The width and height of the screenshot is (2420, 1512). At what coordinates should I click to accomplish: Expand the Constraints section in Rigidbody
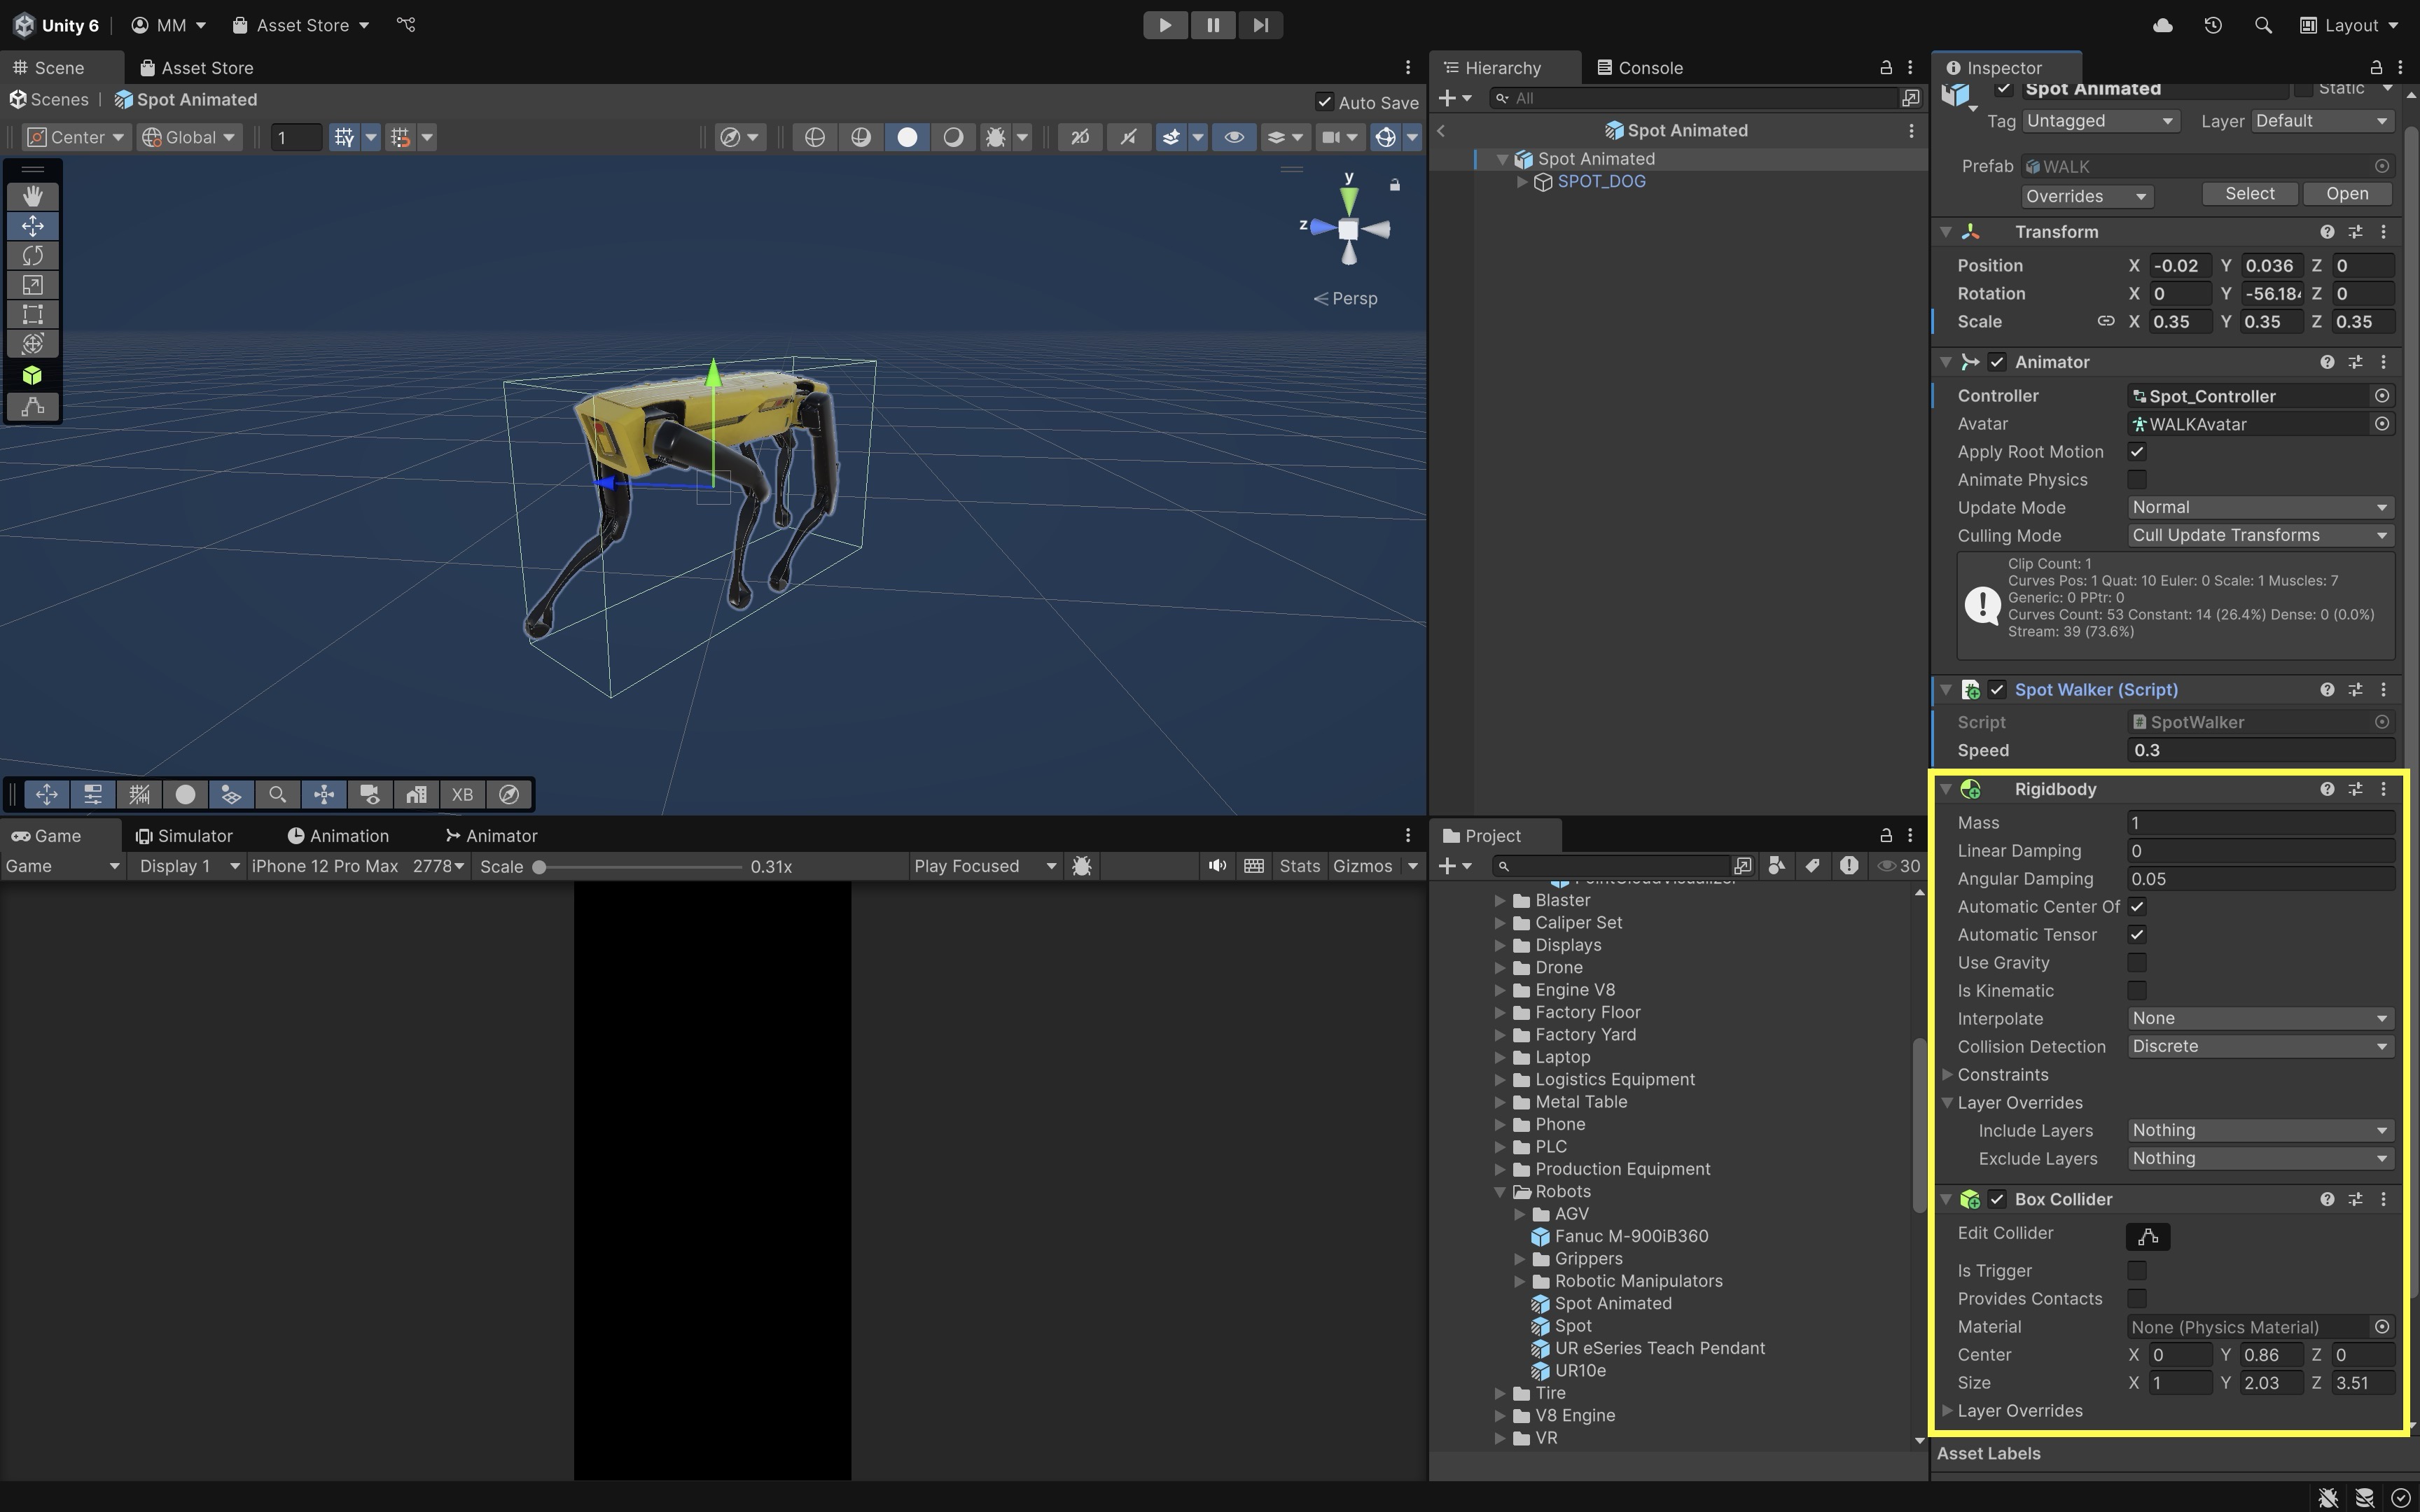(1947, 1075)
